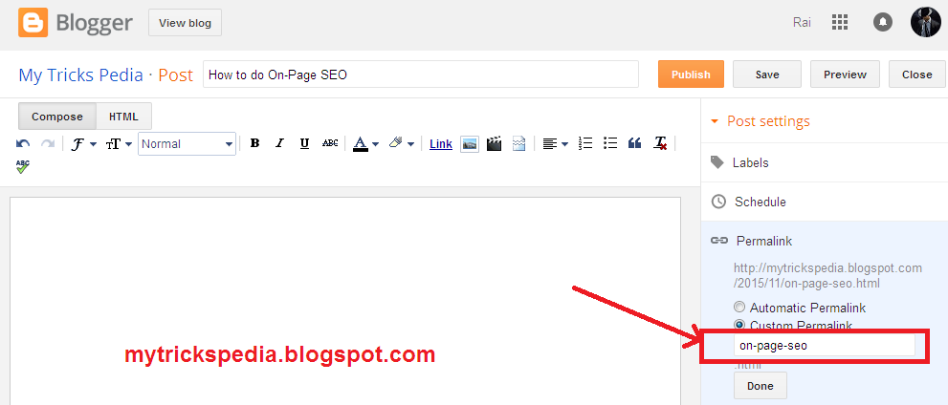Open Google apps grid icon
The width and height of the screenshot is (948, 405).
click(840, 23)
